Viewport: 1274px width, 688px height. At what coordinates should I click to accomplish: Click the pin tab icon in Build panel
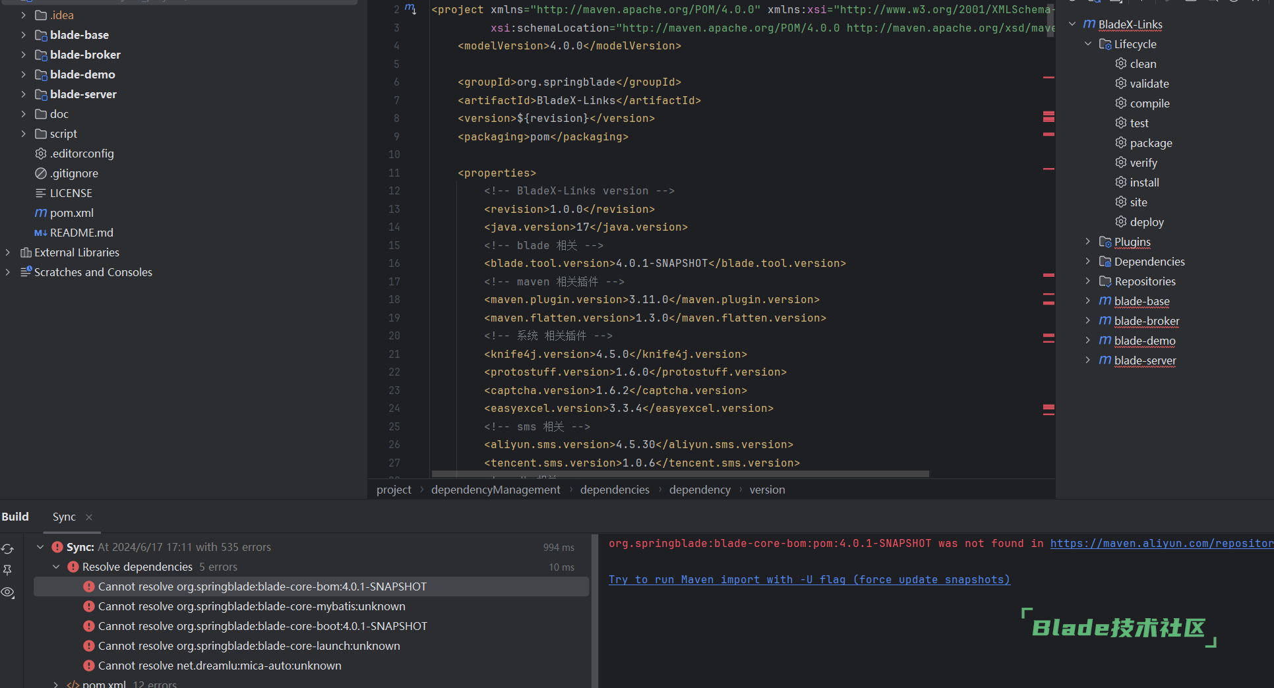(8, 570)
